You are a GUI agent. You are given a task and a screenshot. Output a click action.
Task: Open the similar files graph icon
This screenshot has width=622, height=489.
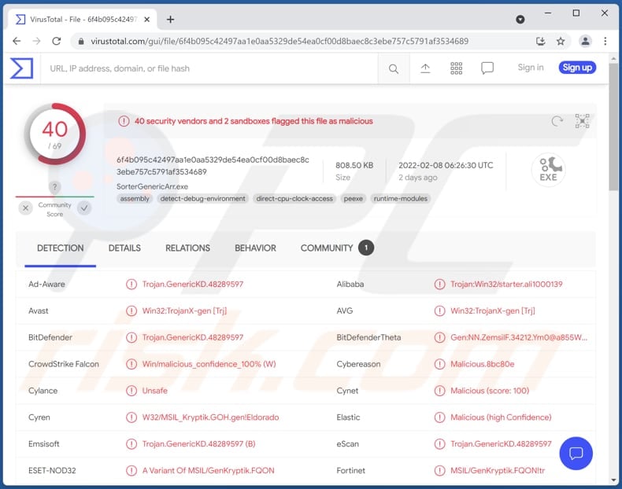click(x=583, y=121)
